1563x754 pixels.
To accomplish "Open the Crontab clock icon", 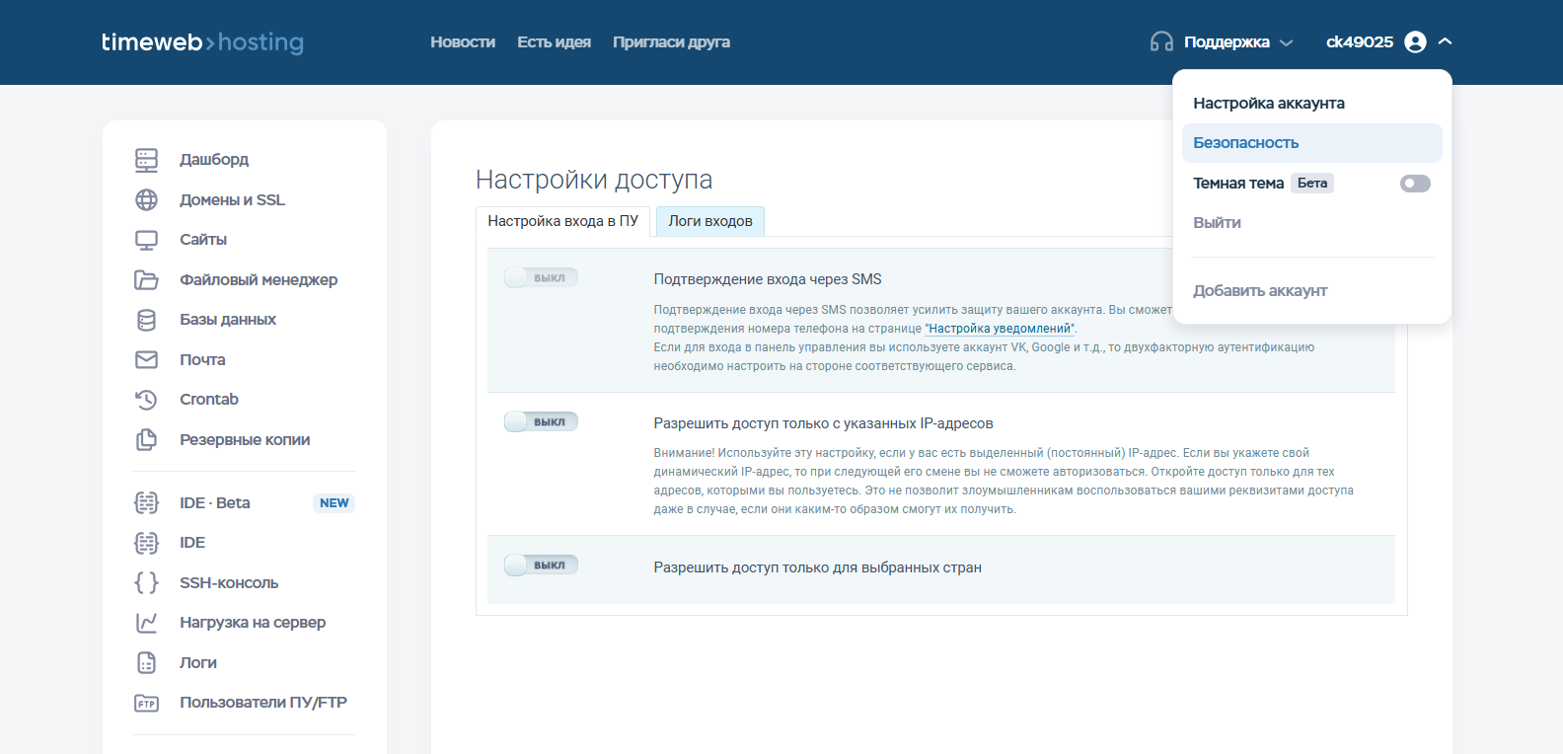I will pos(146,400).
